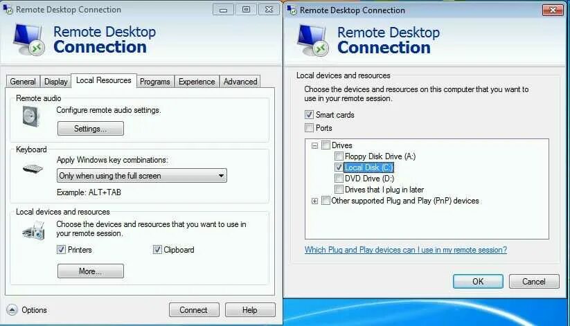Click the remote audio speaker icon
Screen dimensions: 570x326
[x=31, y=116]
